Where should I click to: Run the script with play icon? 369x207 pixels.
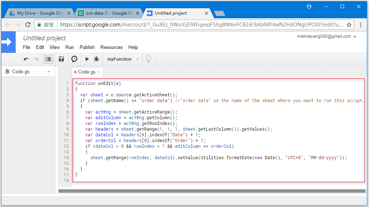(x=87, y=59)
